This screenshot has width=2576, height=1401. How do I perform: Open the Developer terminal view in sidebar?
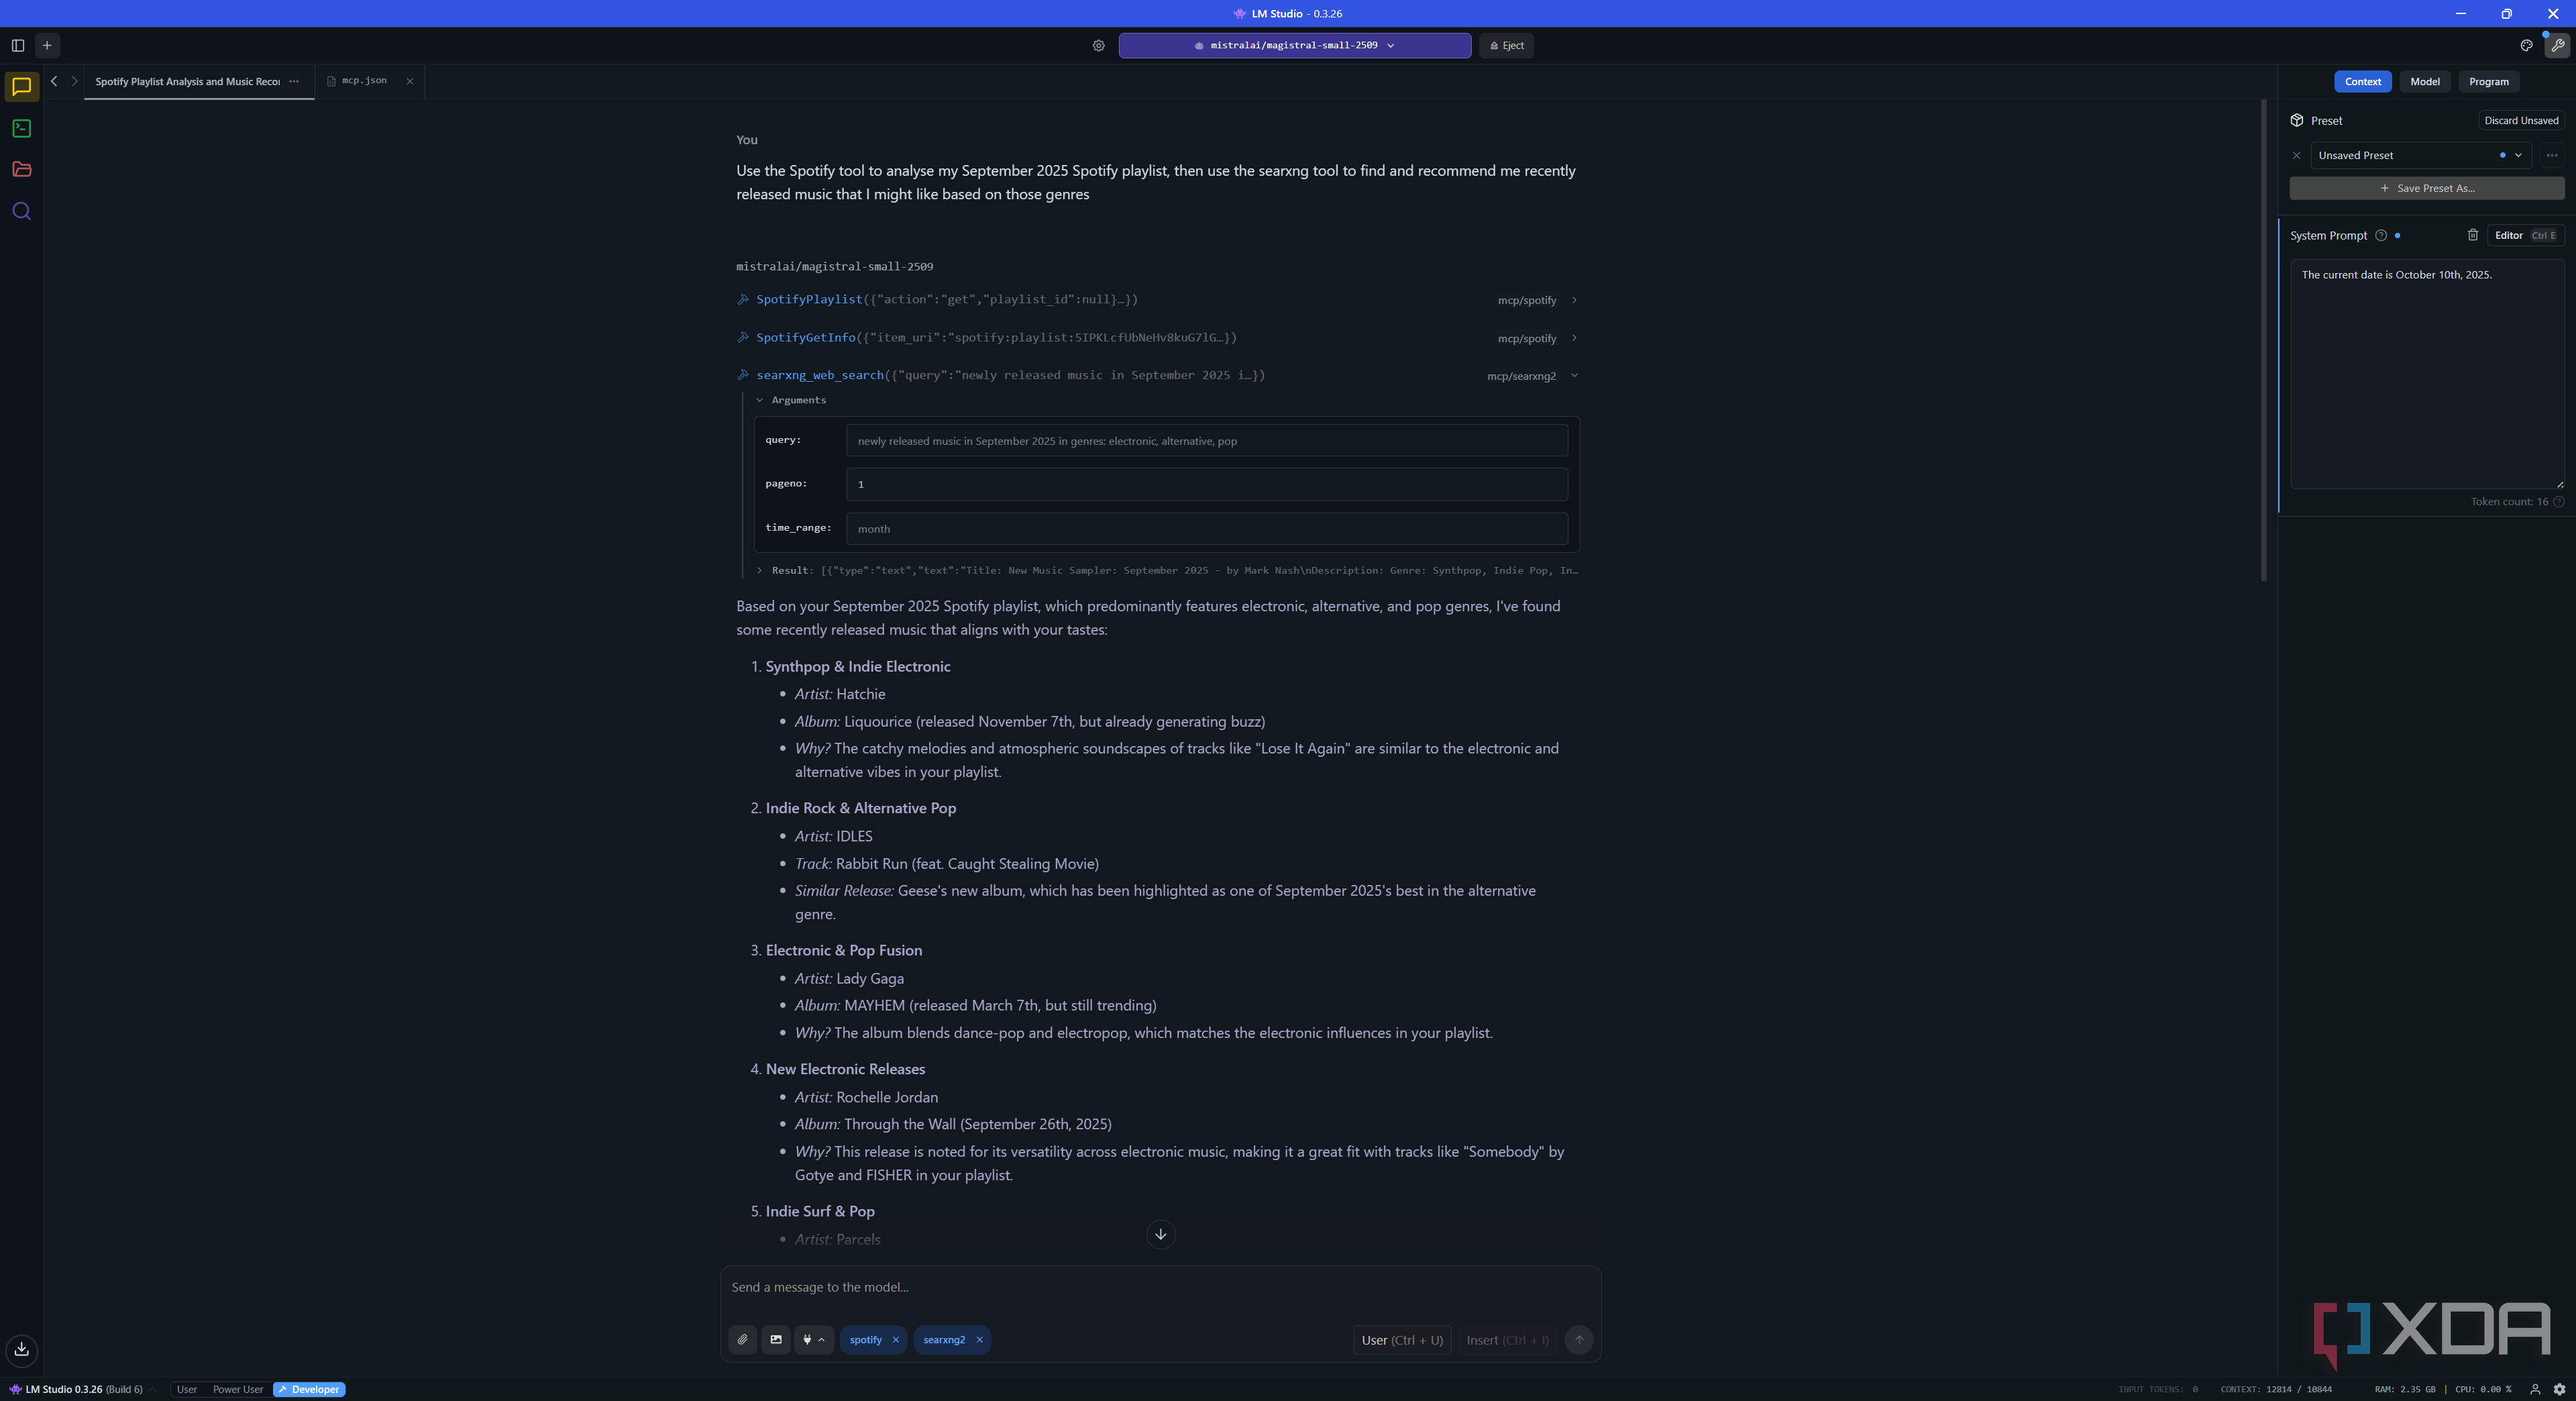[x=21, y=128]
